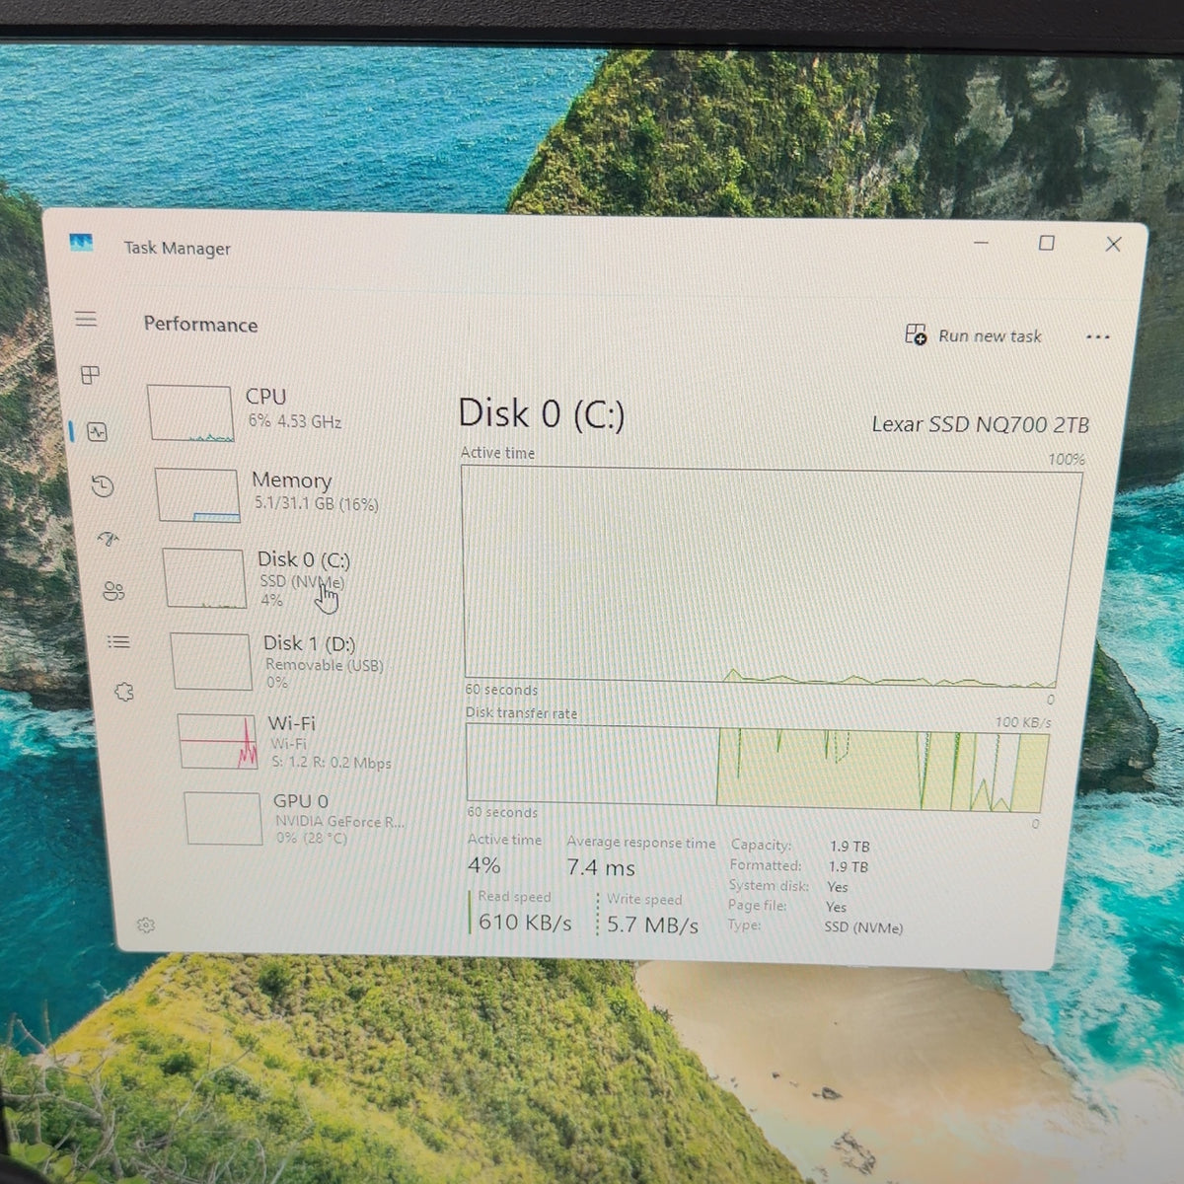This screenshot has width=1184, height=1184.
Task: Click the Disk 0 (C:) heading
Action: 542,413
